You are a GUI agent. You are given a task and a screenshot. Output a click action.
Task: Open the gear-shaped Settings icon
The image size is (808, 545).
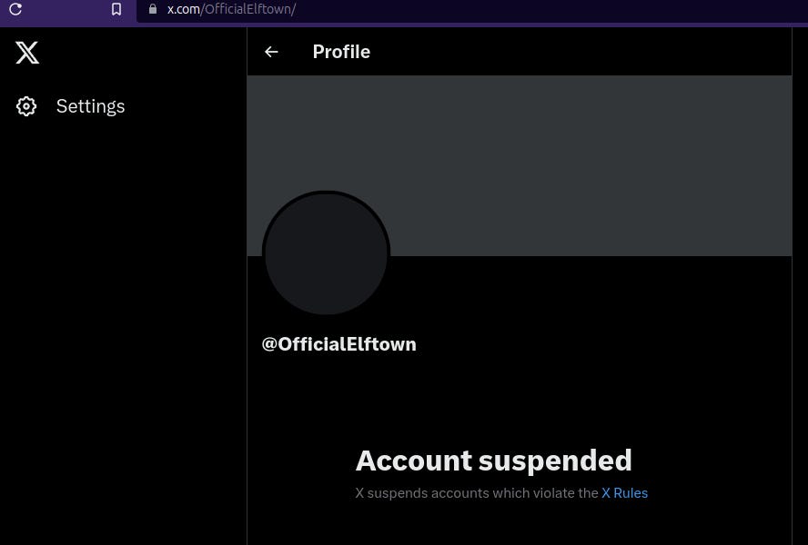click(26, 106)
